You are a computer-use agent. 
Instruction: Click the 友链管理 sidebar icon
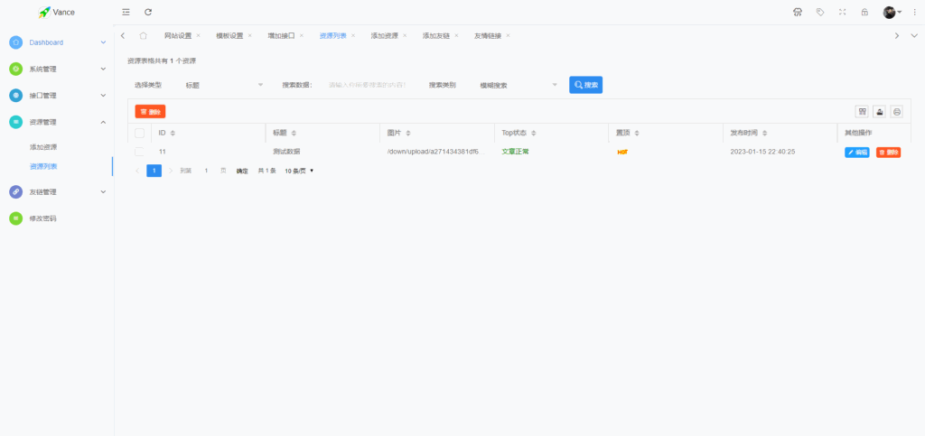click(x=16, y=191)
